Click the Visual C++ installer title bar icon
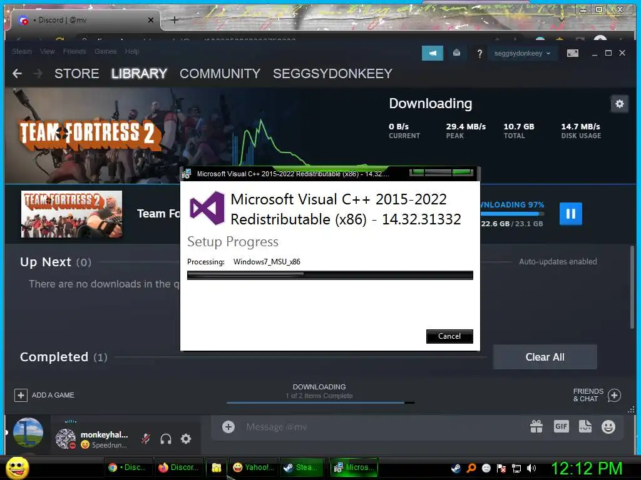Screen dimensions: 641x480 pyautogui.click(x=187, y=174)
